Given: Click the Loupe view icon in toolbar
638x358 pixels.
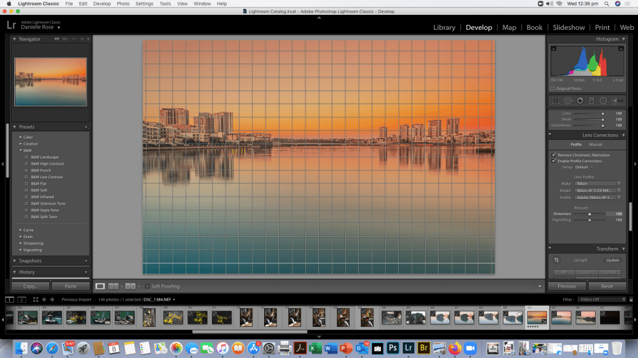Looking at the screenshot, I should (x=100, y=287).
